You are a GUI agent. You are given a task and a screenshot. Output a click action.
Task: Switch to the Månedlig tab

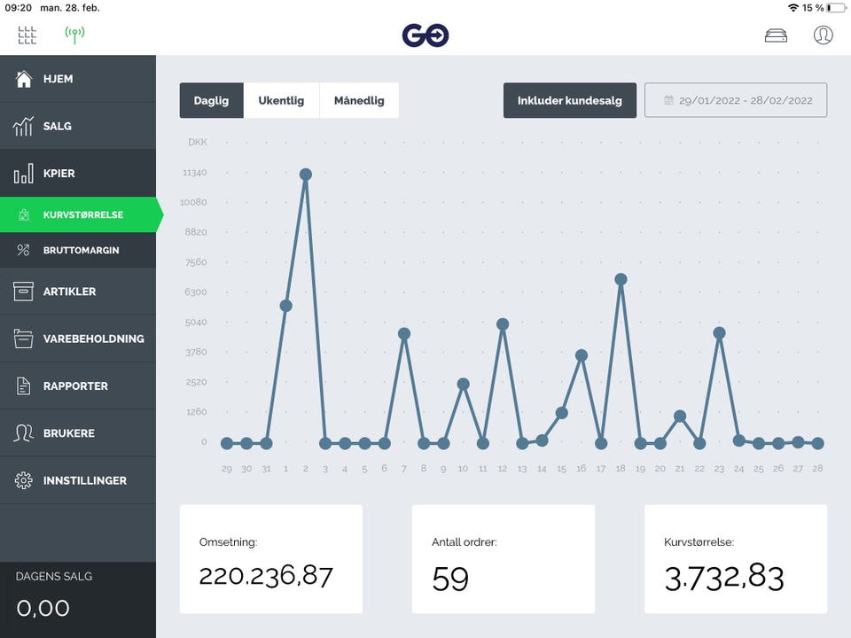(359, 100)
